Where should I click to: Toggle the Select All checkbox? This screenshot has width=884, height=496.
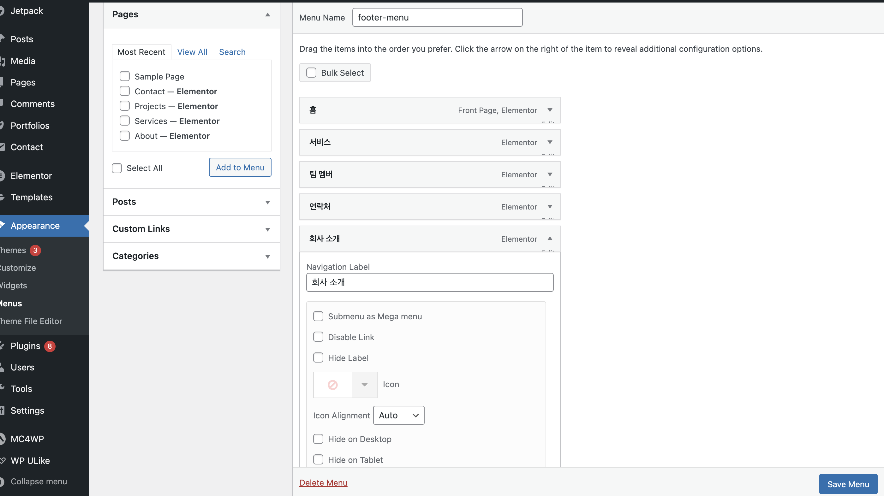point(117,168)
